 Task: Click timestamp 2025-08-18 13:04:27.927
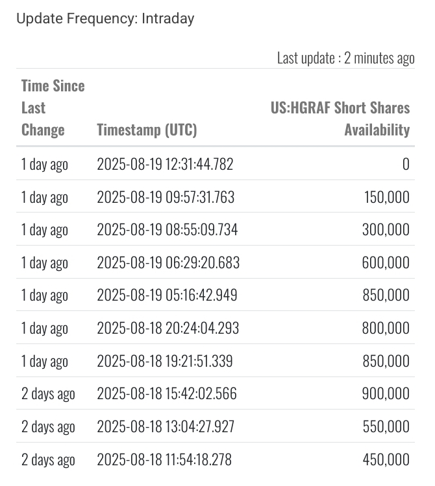(166, 426)
